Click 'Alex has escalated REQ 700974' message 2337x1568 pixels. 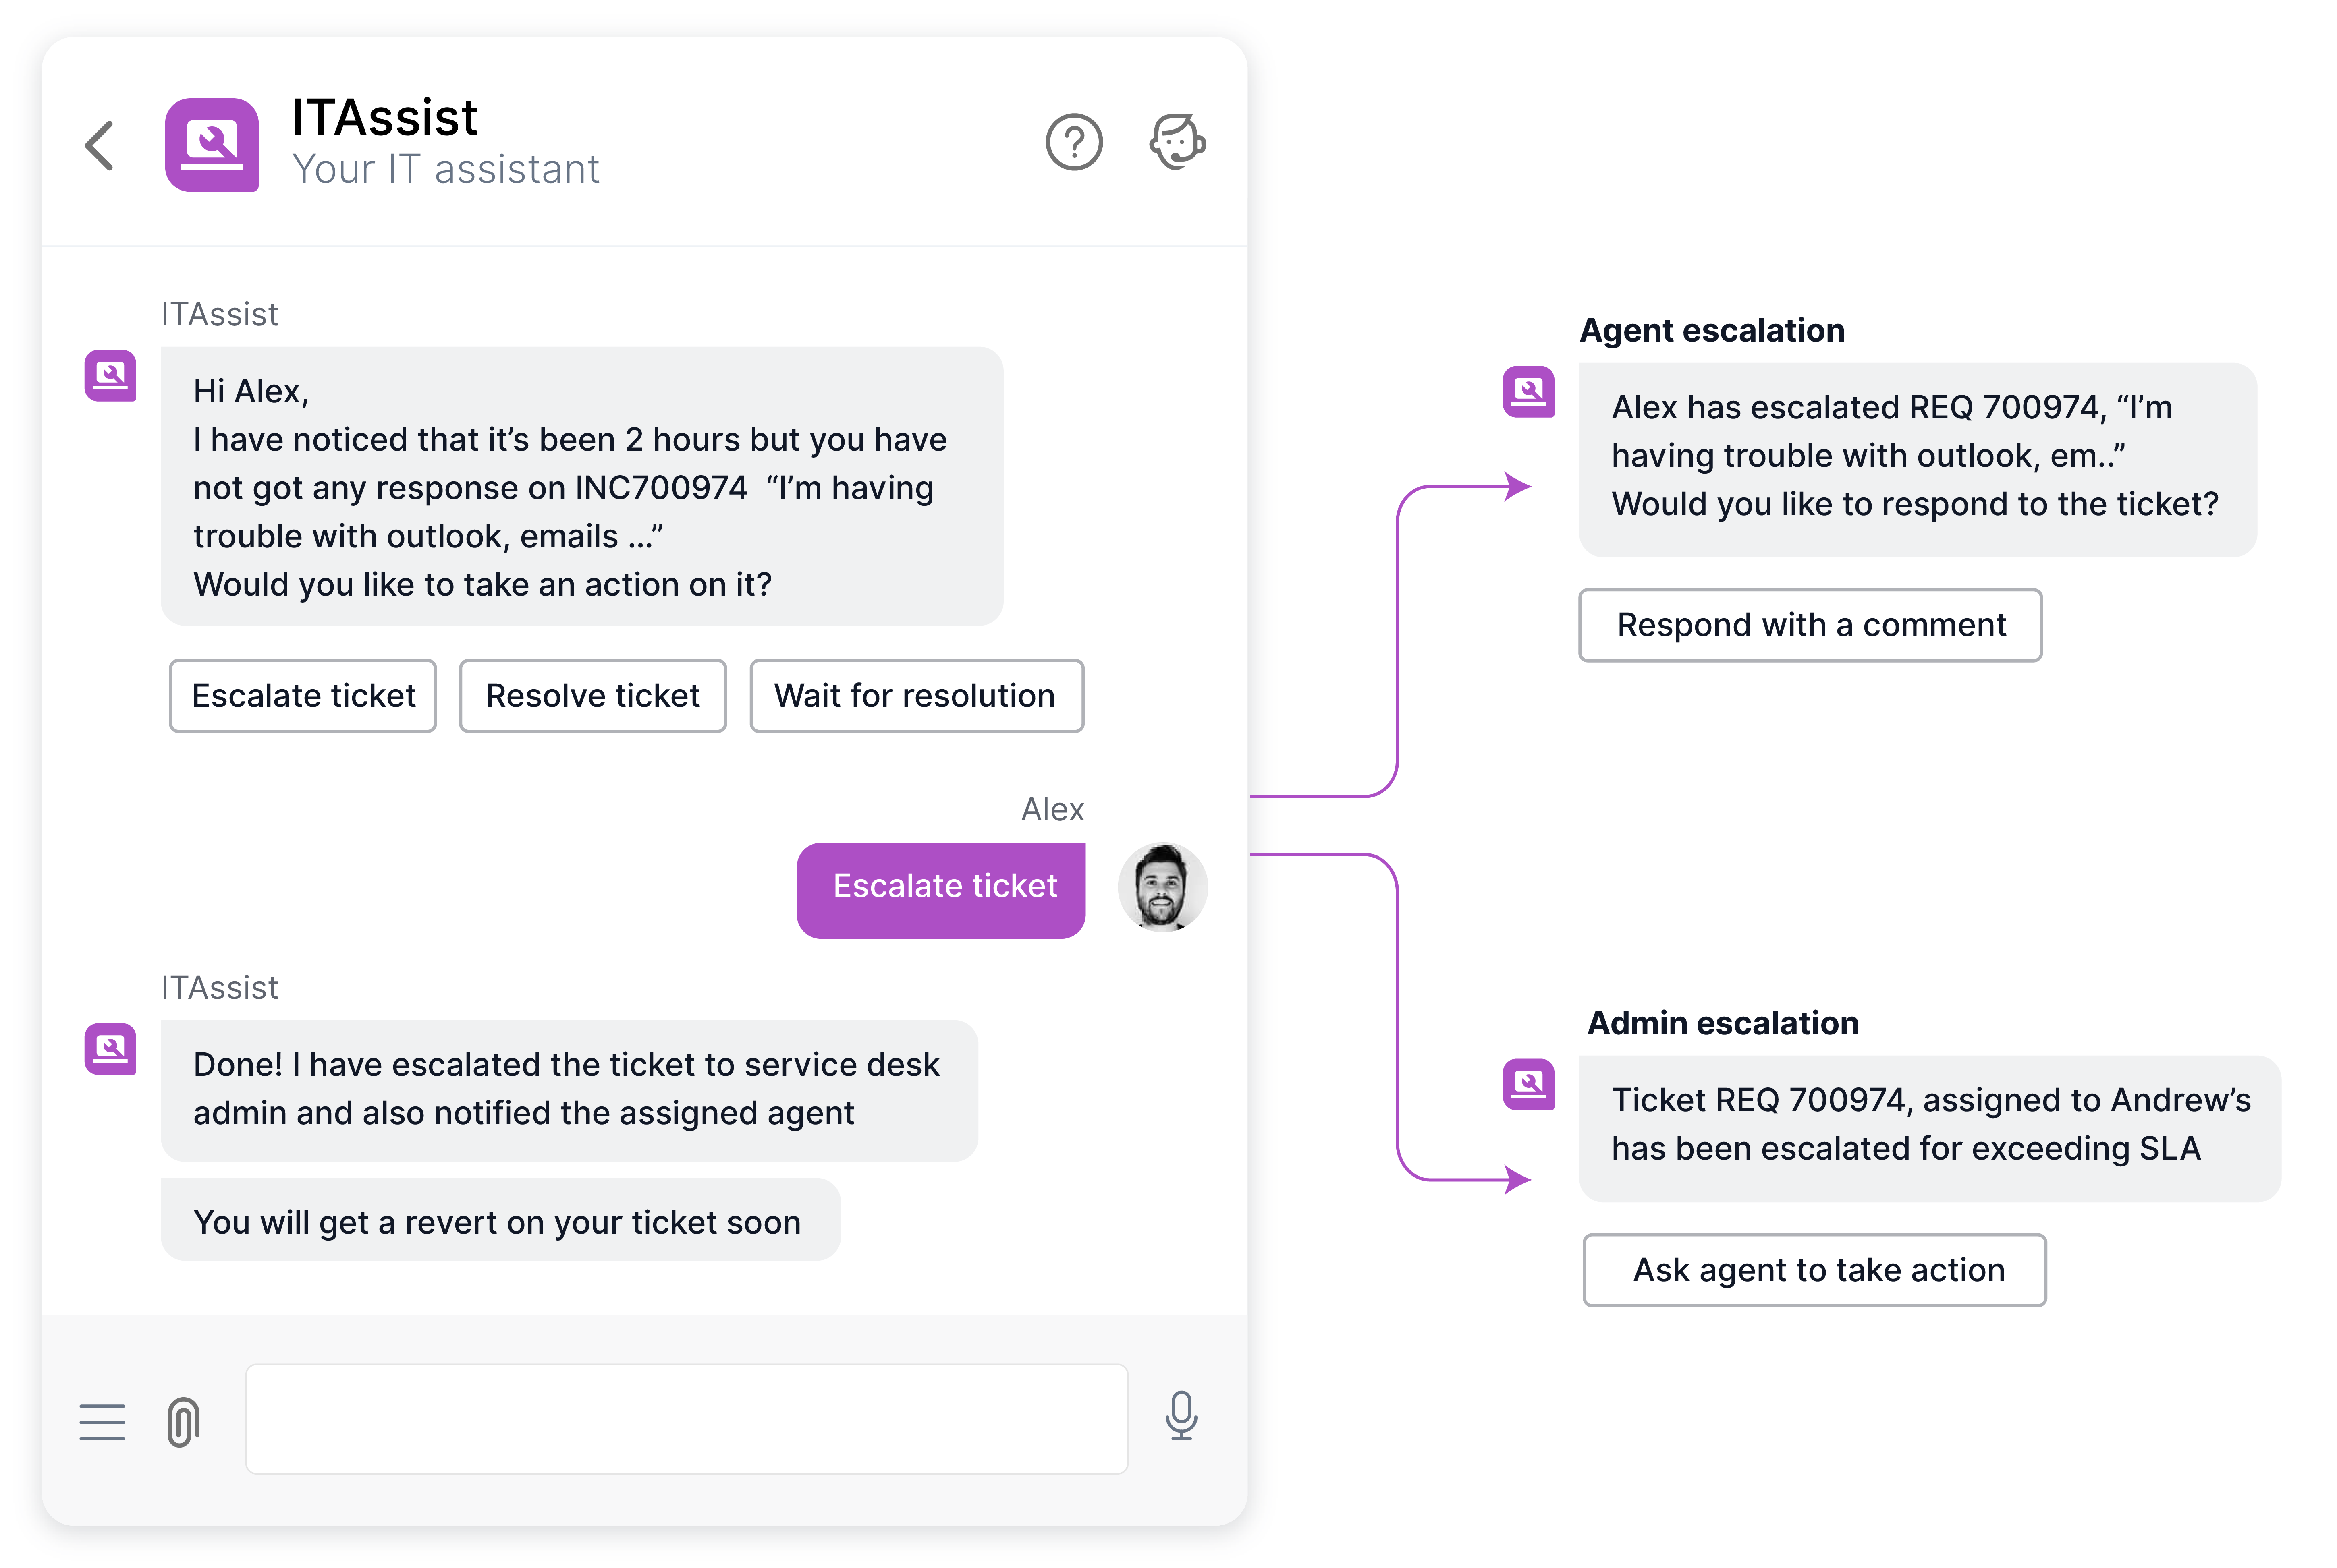1918,460
